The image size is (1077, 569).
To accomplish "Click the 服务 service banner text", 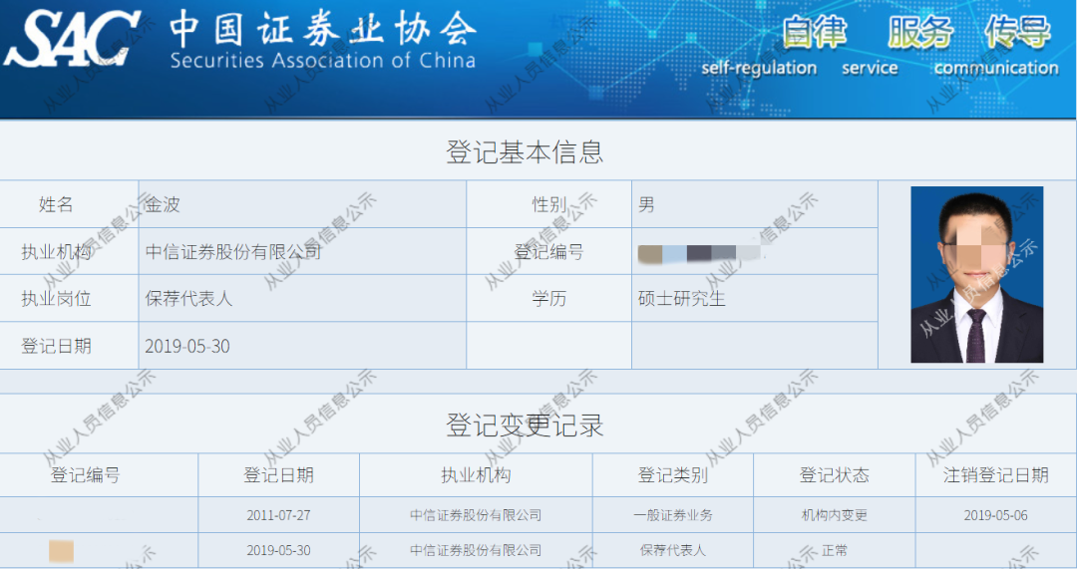I will click(920, 33).
